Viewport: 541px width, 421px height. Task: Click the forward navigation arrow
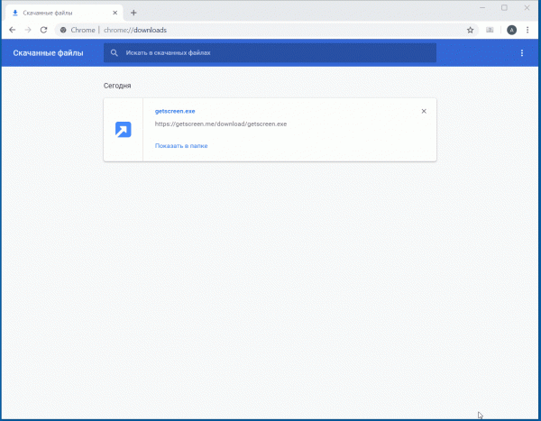(27, 30)
